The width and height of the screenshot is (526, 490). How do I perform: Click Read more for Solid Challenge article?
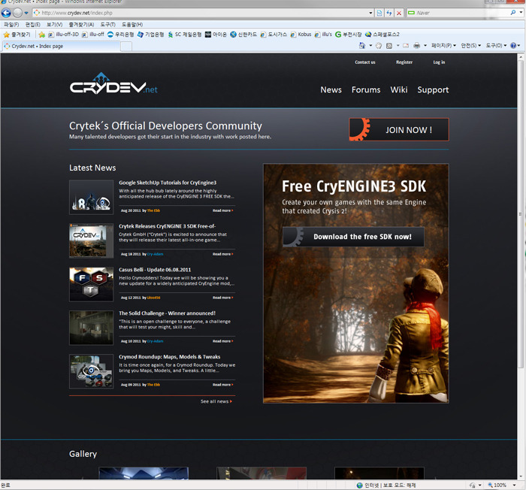[222, 341]
